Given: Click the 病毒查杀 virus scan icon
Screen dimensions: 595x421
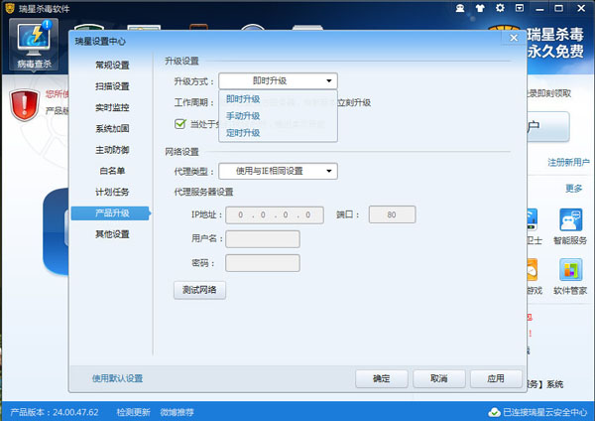Looking at the screenshot, I should [x=37, y=42].
